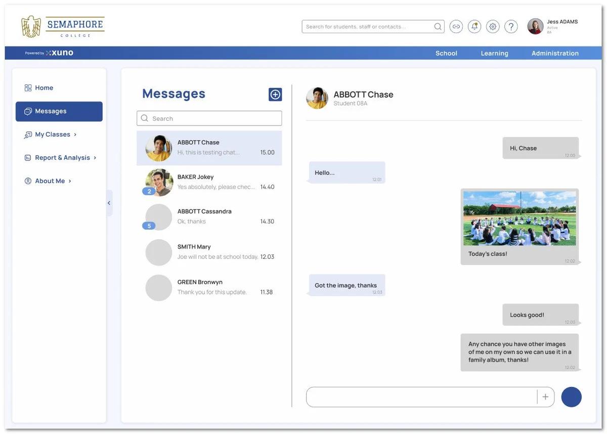Click the Messages search field

[x=215, y=118]
